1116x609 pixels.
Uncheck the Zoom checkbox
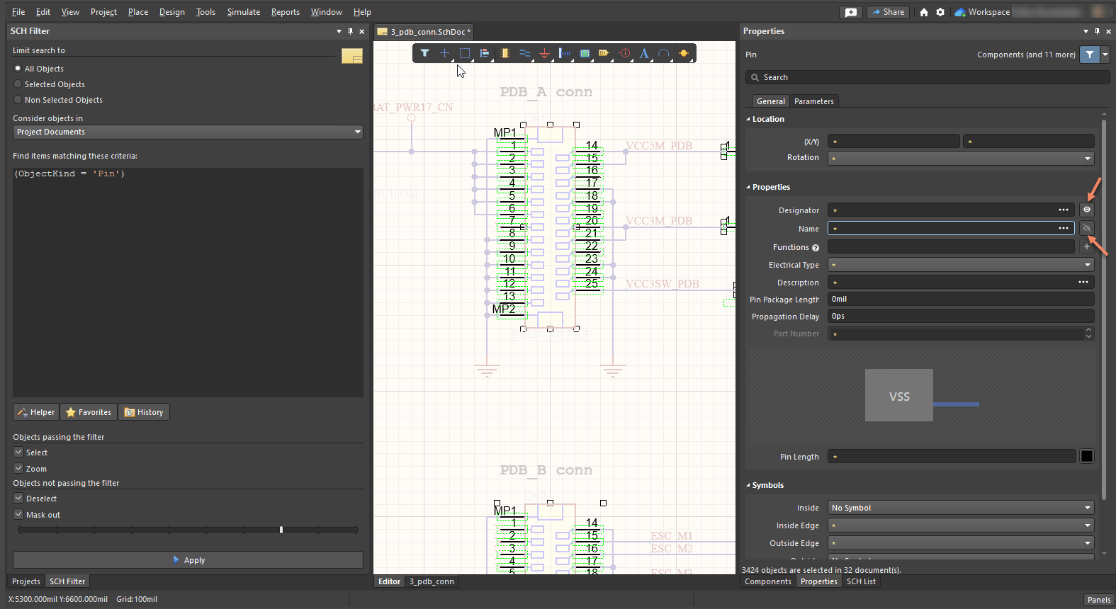click(x=19, y=469)
